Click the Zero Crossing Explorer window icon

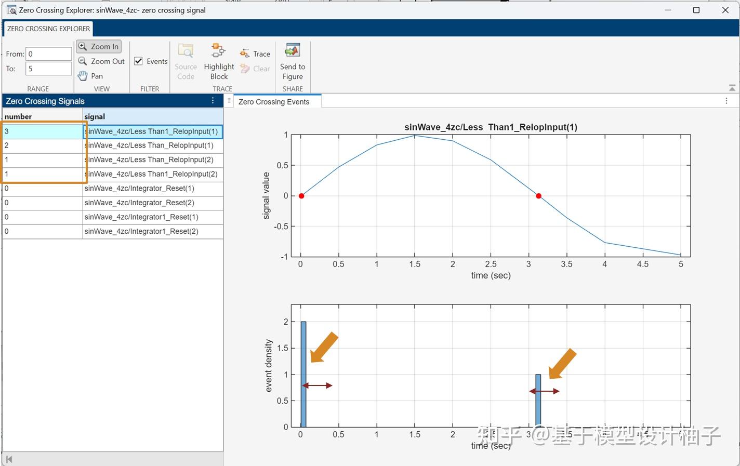pos(11,10)
